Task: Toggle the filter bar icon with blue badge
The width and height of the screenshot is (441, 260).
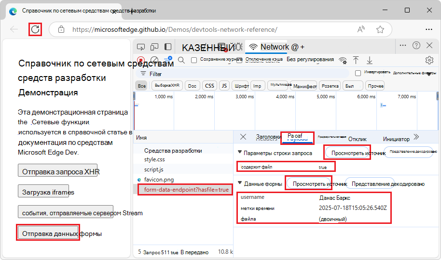Action: (168, 59)
